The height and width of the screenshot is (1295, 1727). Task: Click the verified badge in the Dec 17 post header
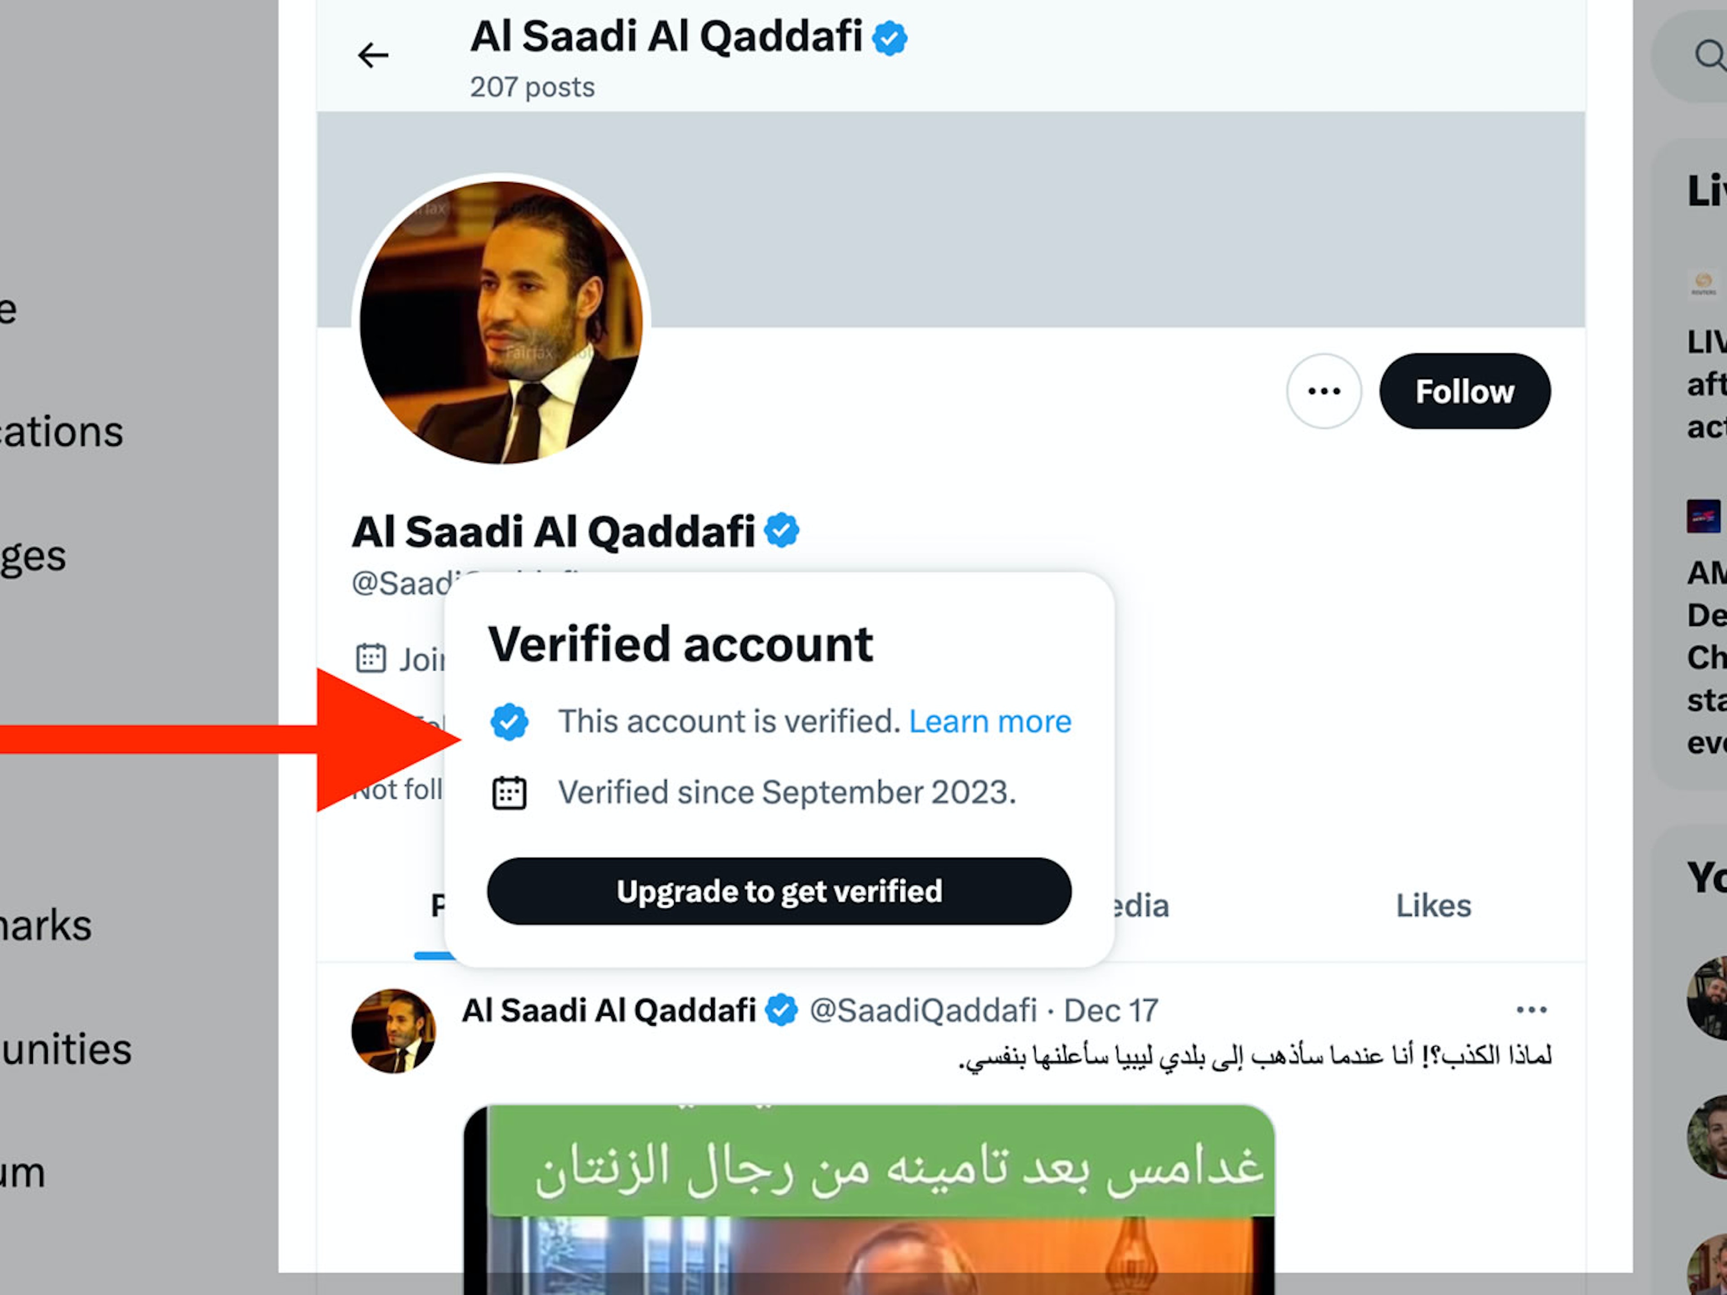pyautogui.click(x=781, y=1010)
